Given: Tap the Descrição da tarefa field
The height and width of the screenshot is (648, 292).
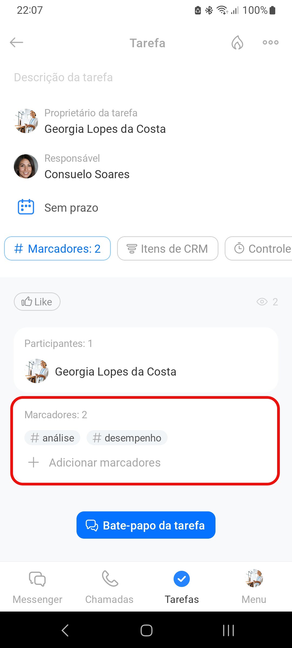Looking at the screenshot, I should point(64,77).
